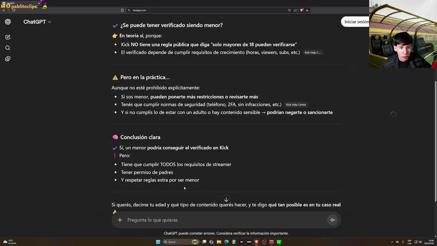Activate the voice mode waveform button
The image size is (437, 246).
click(333, 220)
